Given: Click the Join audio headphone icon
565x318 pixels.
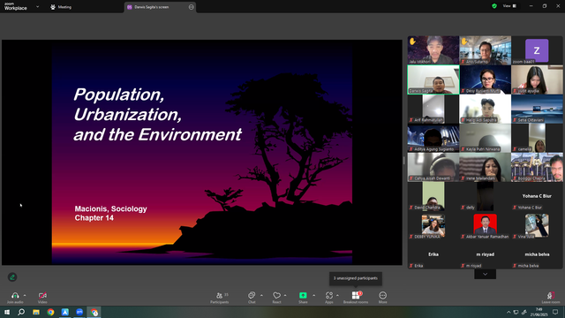Looking at the screenshot, I should (x=15, y=295).
